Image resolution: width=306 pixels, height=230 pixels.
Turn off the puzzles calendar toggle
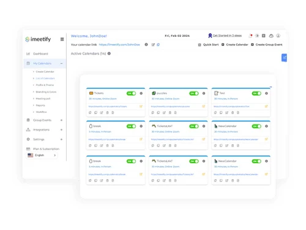coord(194,93)
